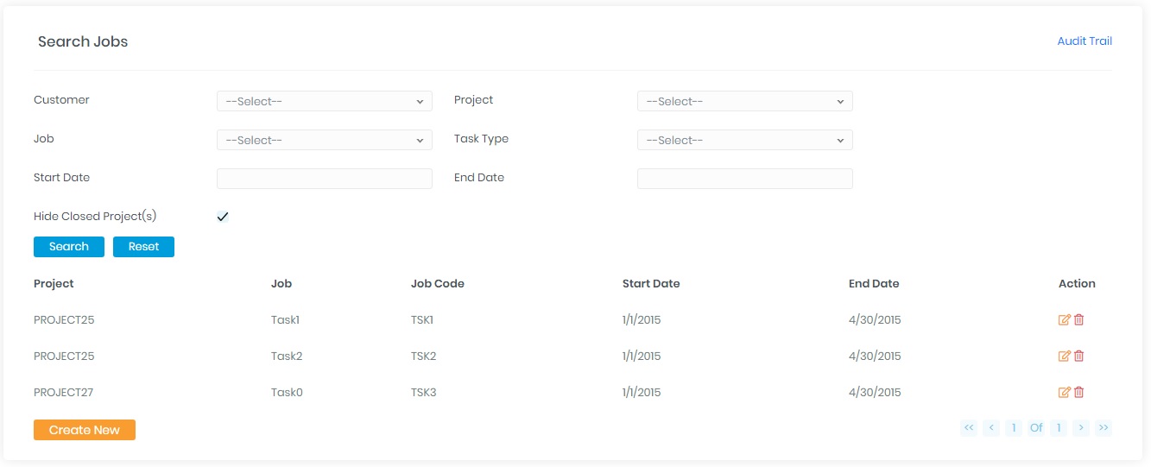Click the Create New button
This screenshot has width=1151, height=467.
85,430
